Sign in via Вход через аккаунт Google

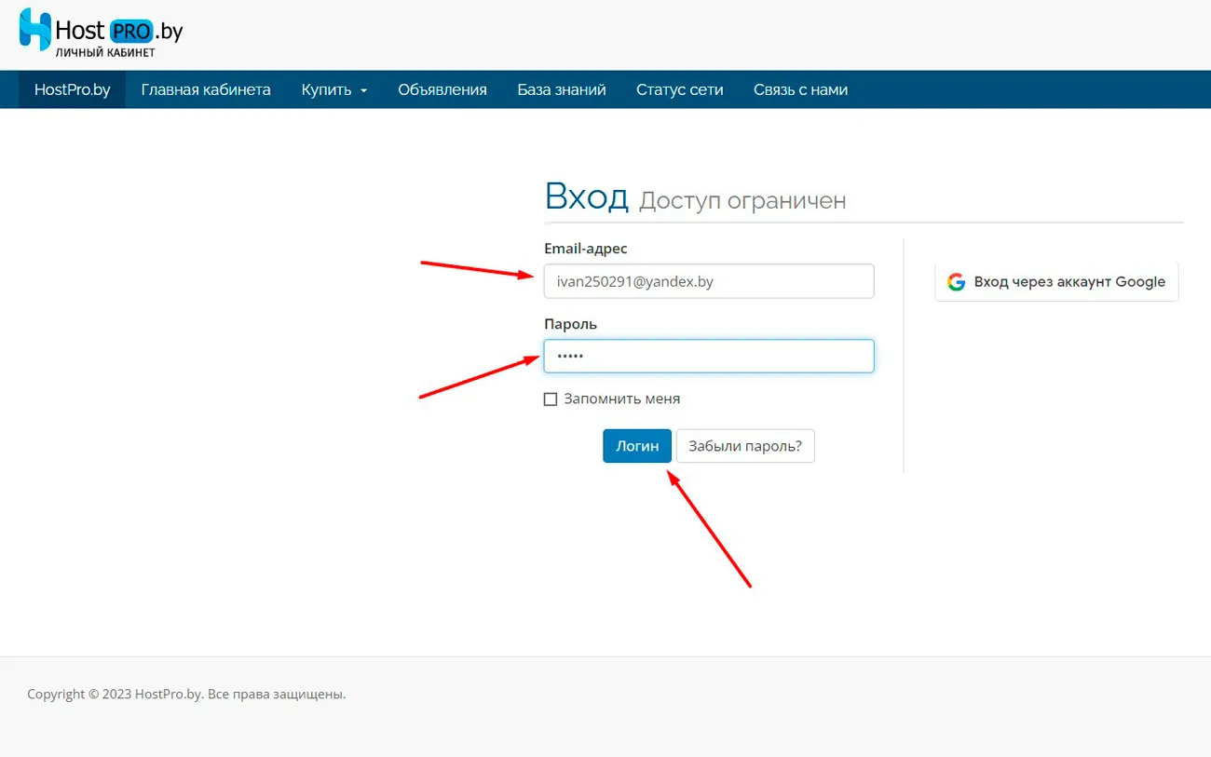[1056, 282]
